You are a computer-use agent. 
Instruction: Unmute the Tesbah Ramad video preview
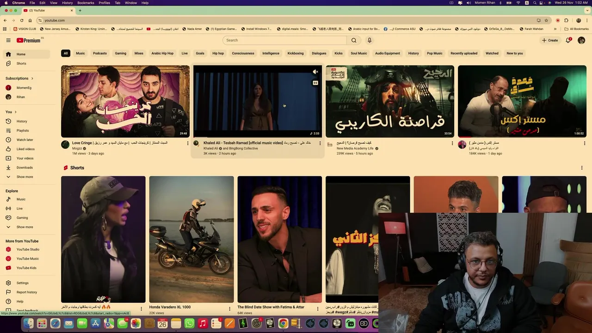click(x=315, y=72)
